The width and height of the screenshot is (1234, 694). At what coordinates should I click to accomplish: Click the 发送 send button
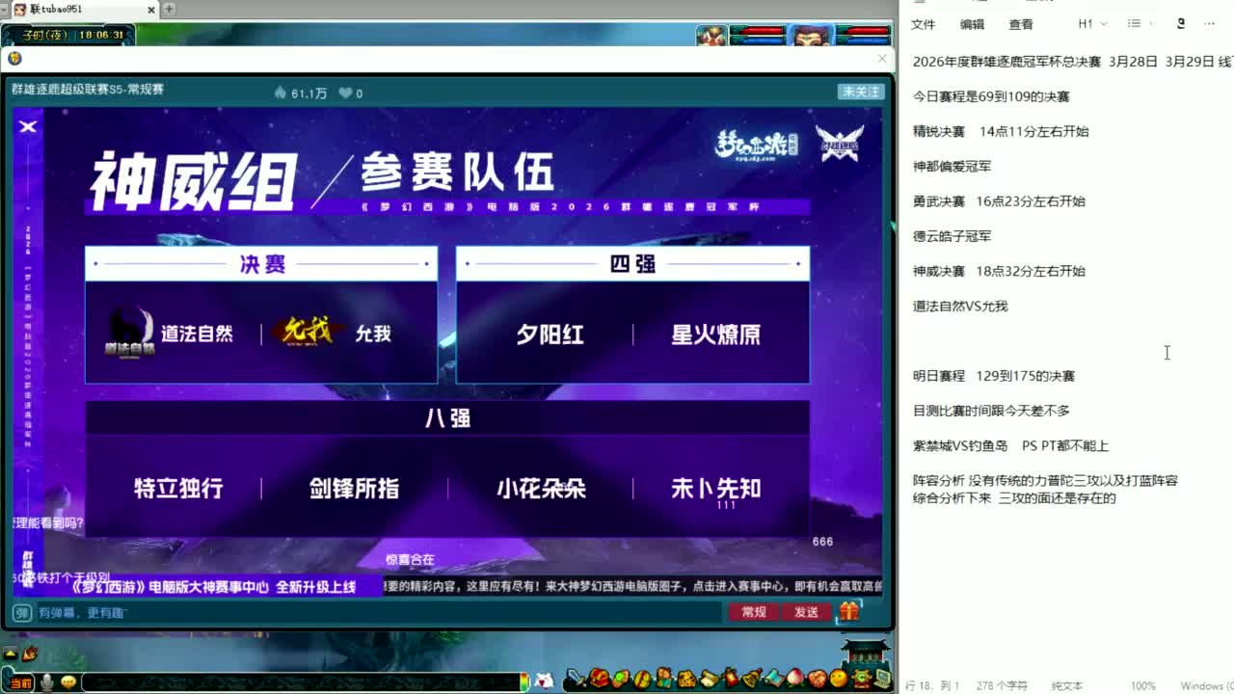[x=806, y=612]
